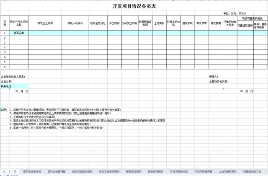Select the 取得土地价格 header cell
This screenshot has height=176, width=268.
(173, 23)
